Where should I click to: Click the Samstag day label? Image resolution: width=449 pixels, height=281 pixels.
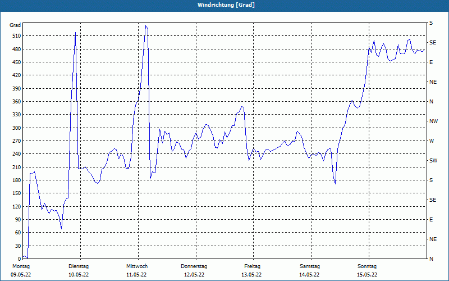[x=310, y=266]
